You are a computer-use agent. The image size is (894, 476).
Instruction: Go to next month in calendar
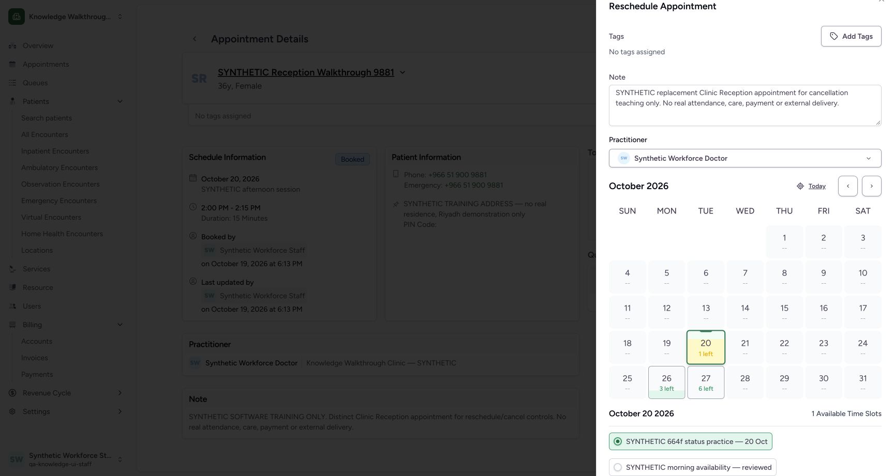tap(872, 186)
